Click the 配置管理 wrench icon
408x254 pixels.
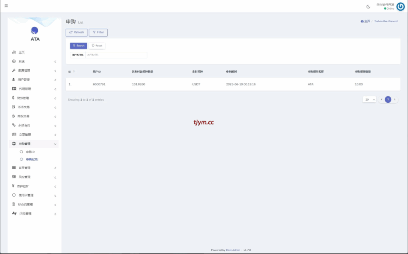click(x=14, y=70)
